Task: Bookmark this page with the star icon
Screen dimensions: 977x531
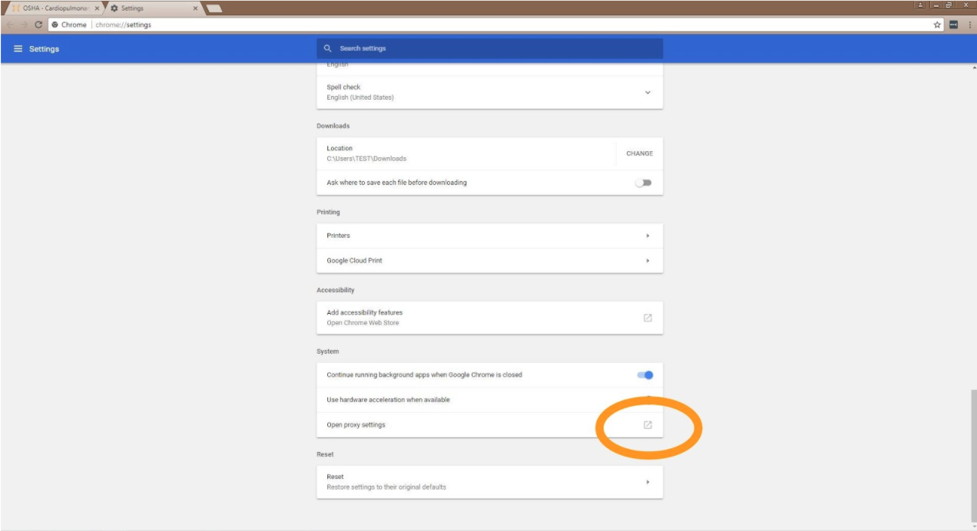Action: (937, 25)
